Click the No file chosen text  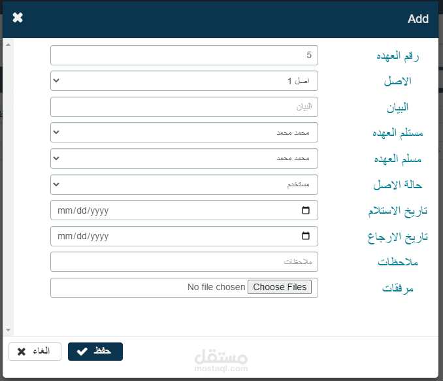coord(216,287)
